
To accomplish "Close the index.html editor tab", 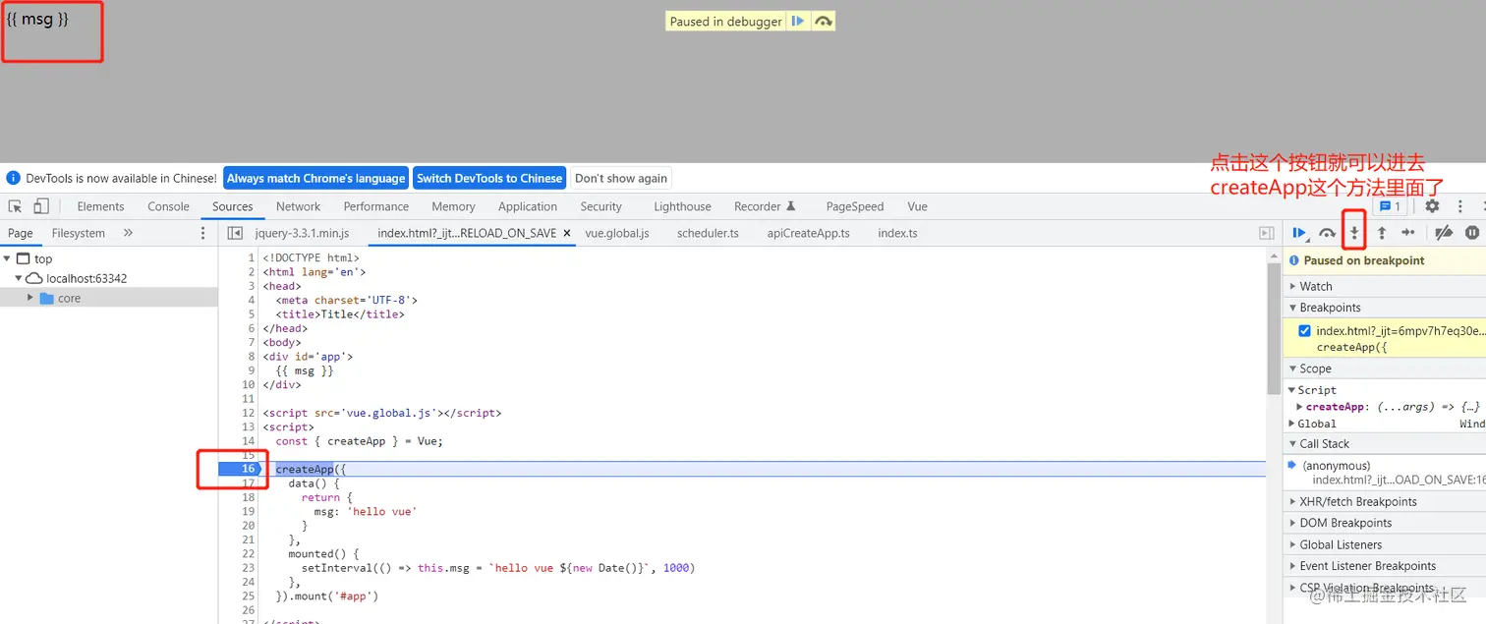I will click(567, 233).
